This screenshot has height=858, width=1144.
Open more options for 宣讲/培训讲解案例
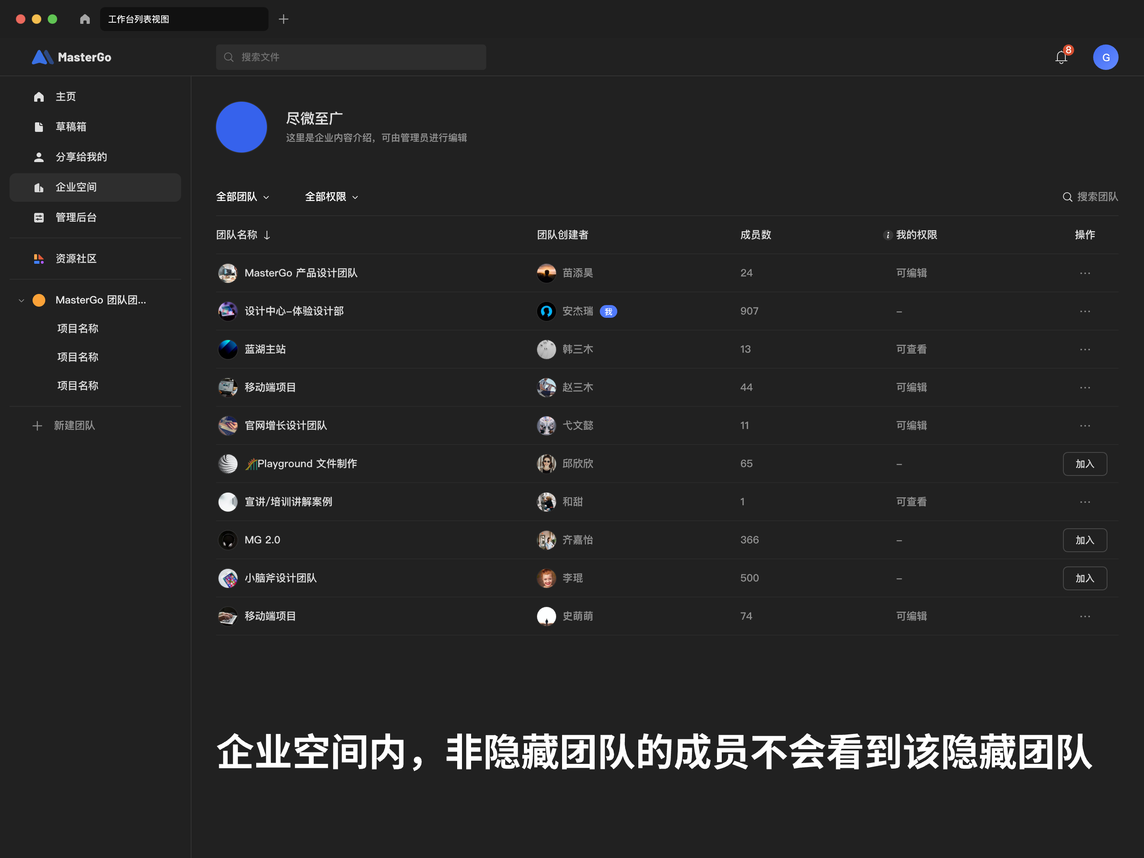[1084, 502]
